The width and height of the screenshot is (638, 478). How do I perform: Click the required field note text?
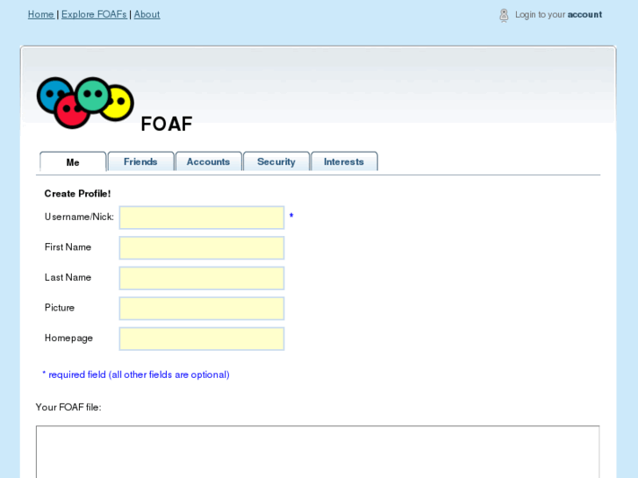[x=136, y=375]
